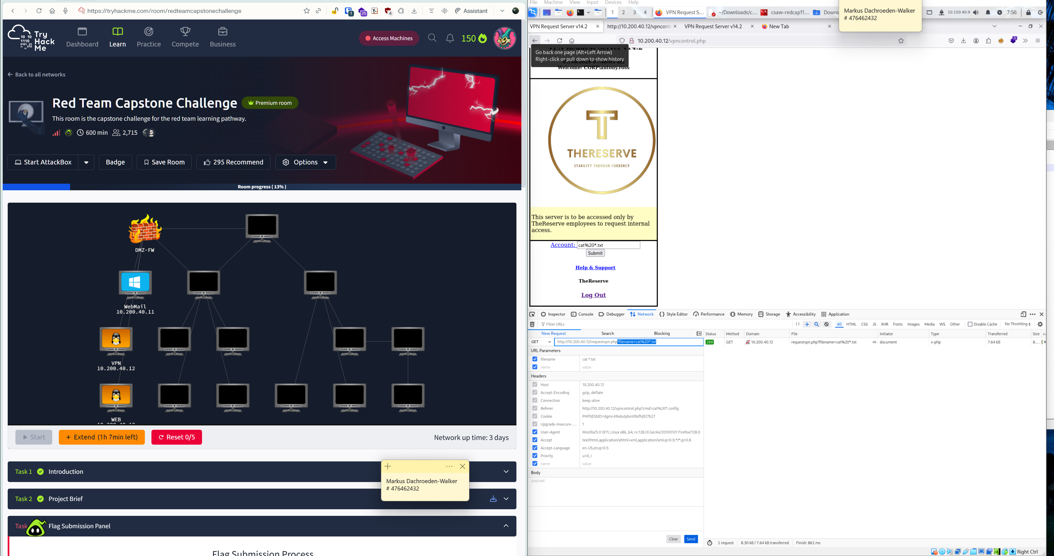Click the devtools responsive design mode icon
Viewport: 1054px width, 556px height.
click(x=1023, y=315)
